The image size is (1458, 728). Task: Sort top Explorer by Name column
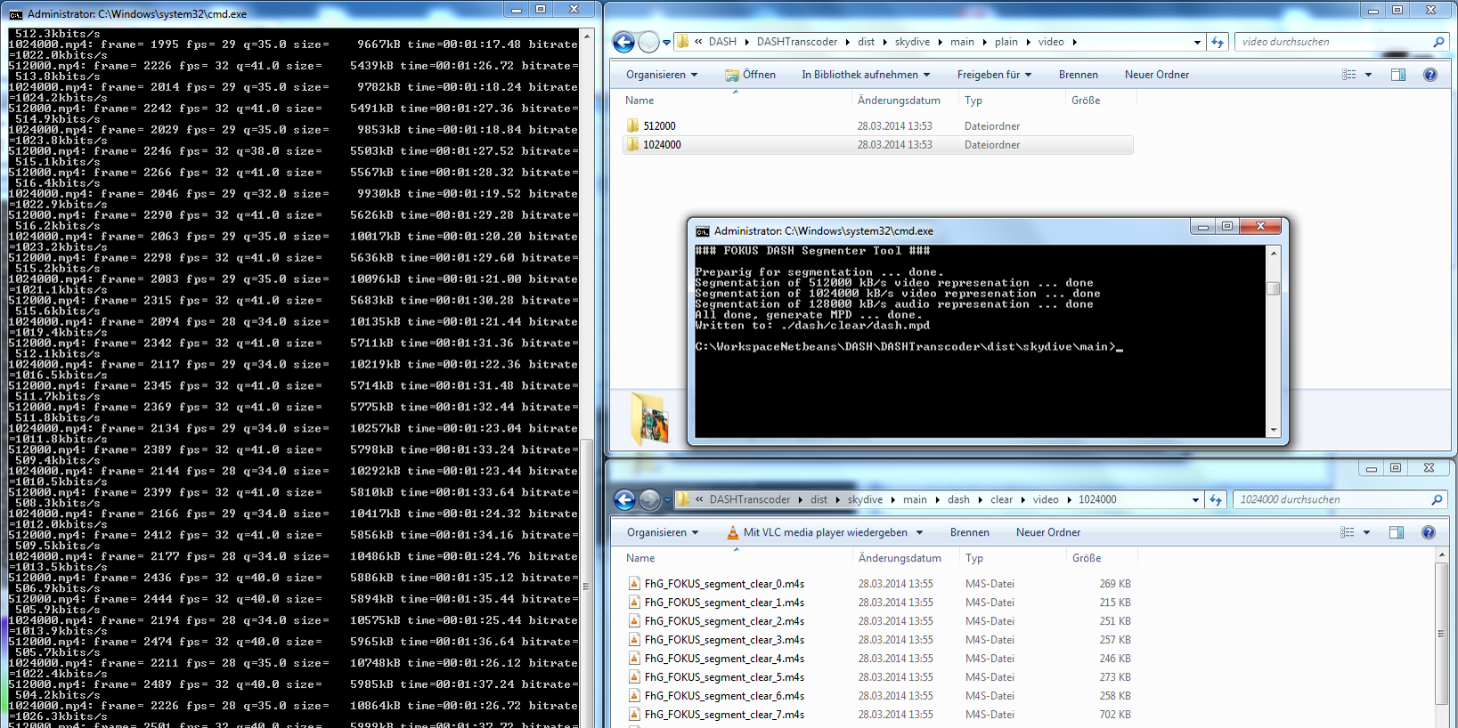tap(639, 101)
